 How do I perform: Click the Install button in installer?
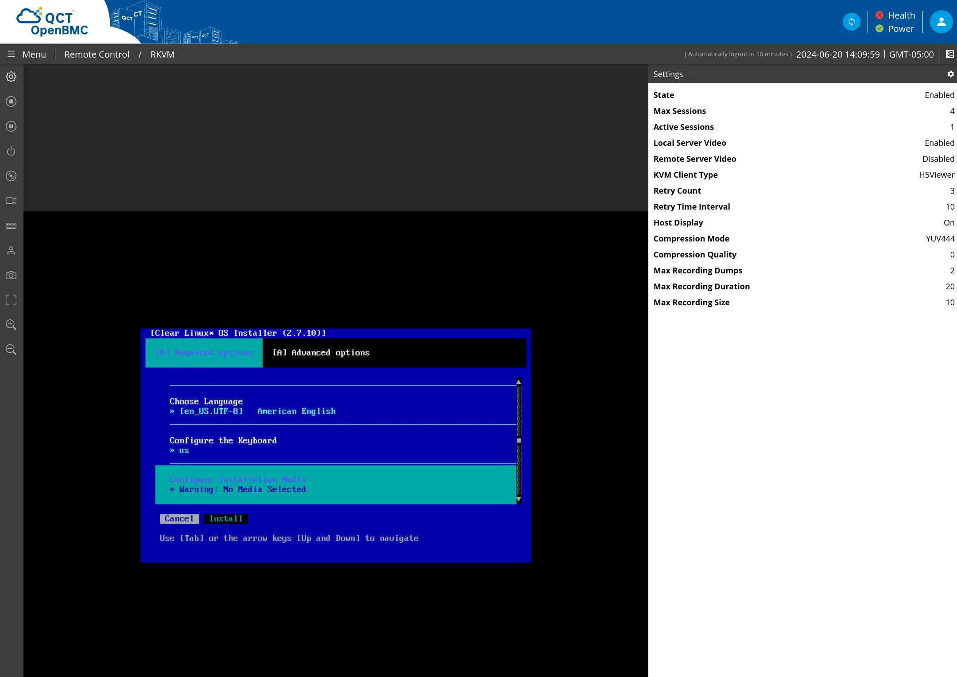226,519
